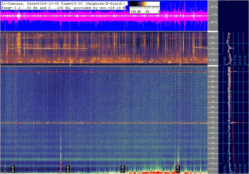Click the 30 Hz tick on E-field axis

212,143
